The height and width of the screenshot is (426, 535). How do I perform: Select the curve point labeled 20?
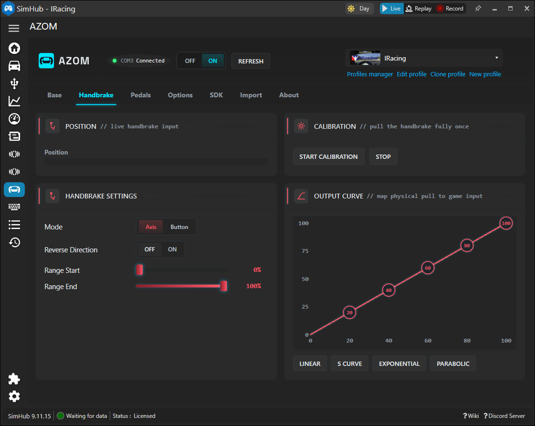tap(349, 312)
